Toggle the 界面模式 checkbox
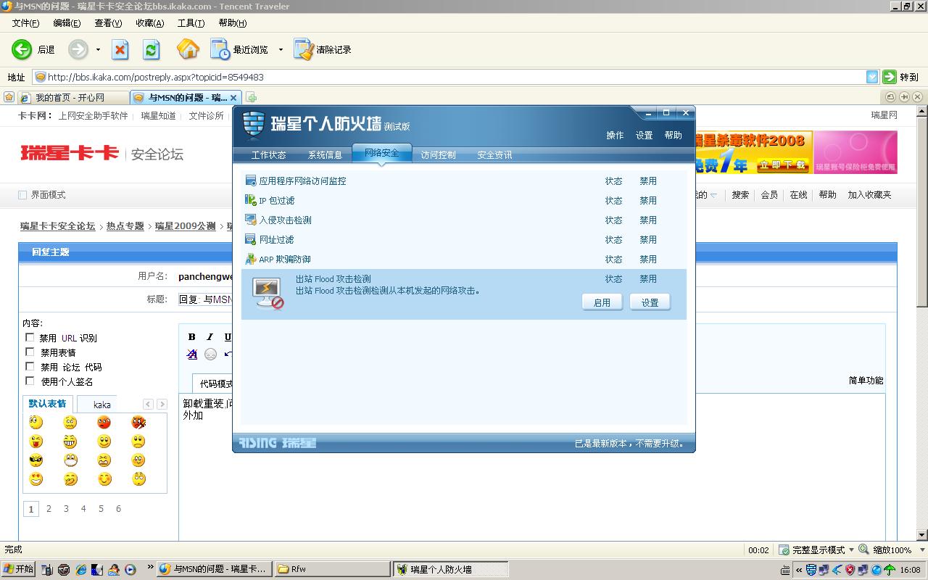928x580 pixels. [x=22, y=195]
